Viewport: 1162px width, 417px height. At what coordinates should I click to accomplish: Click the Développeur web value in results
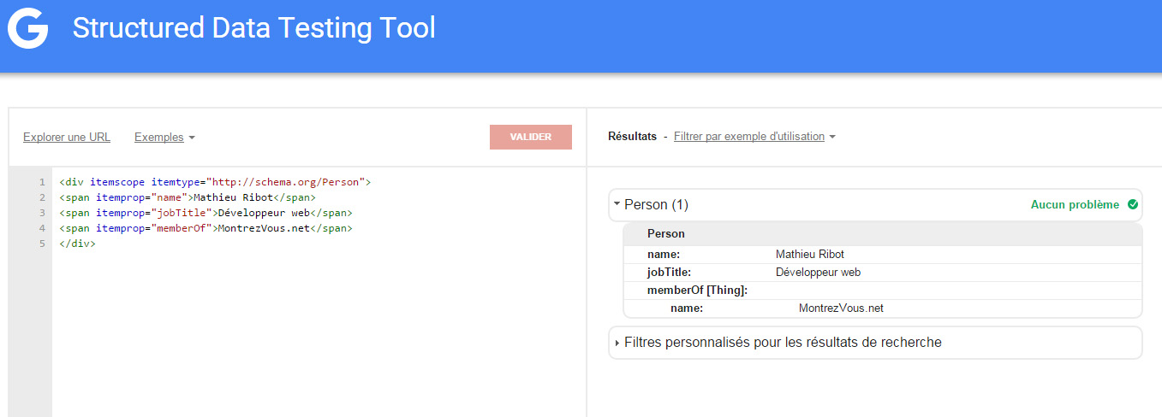[x=818, y=273]
